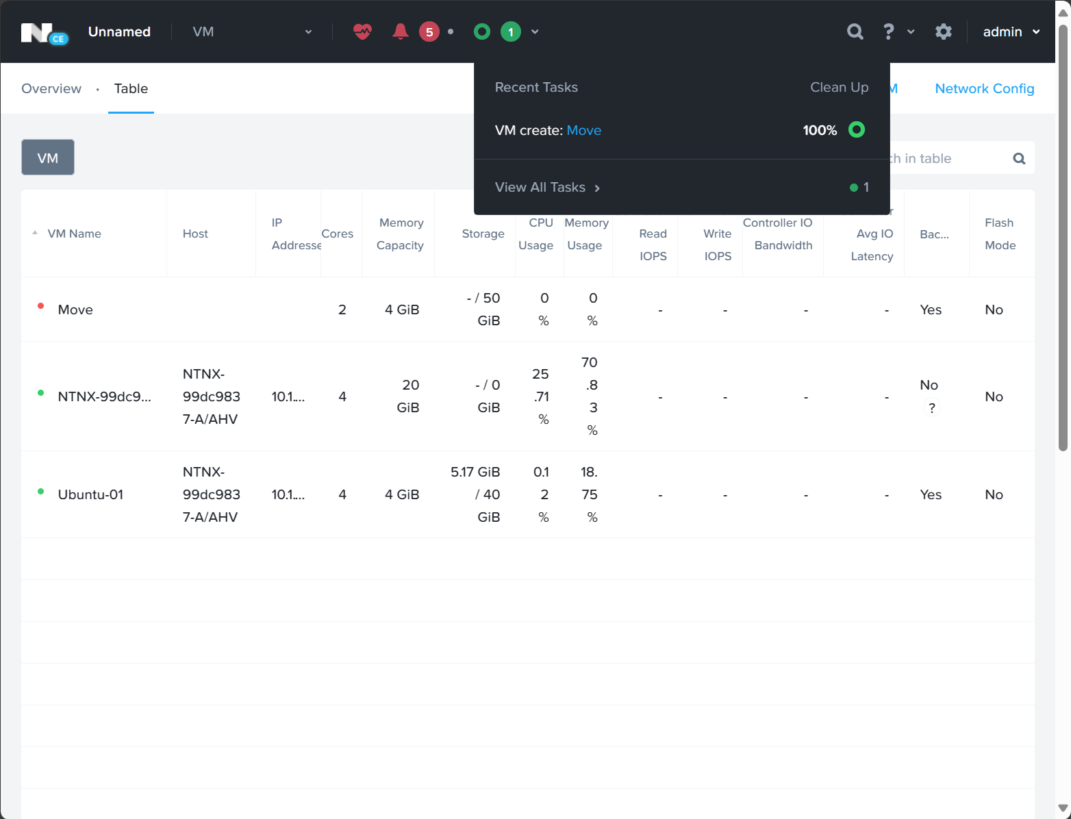Expand the admin user menu

point(1011,32)
